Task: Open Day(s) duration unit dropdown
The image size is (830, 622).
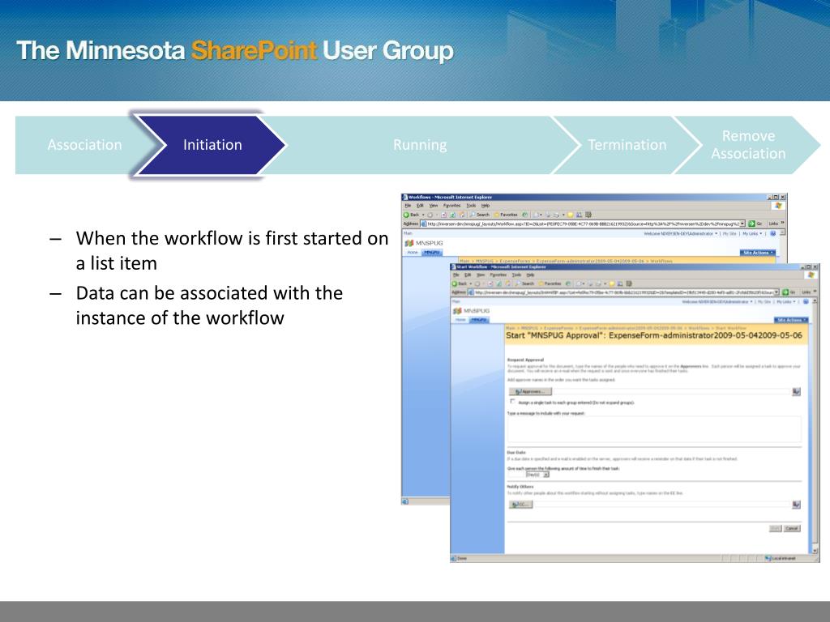Action: click(537, 475)
